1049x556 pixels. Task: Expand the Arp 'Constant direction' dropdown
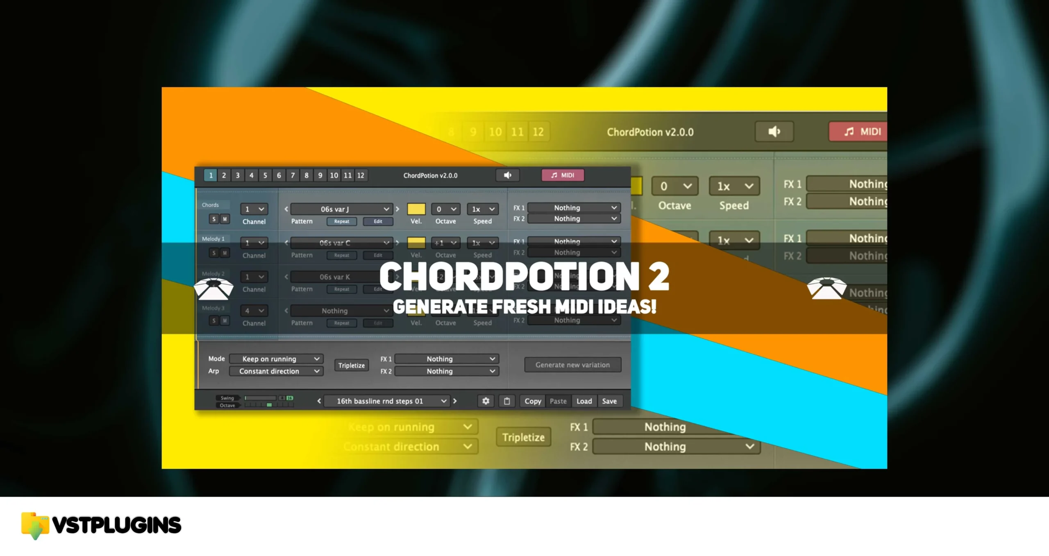(x=316, y=370)
